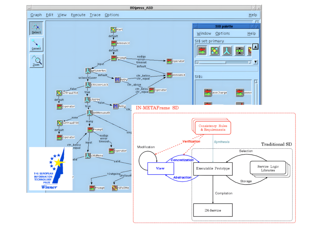Click the start node icon in the graph
The image size is (323, 228).
tap(113, 30)
